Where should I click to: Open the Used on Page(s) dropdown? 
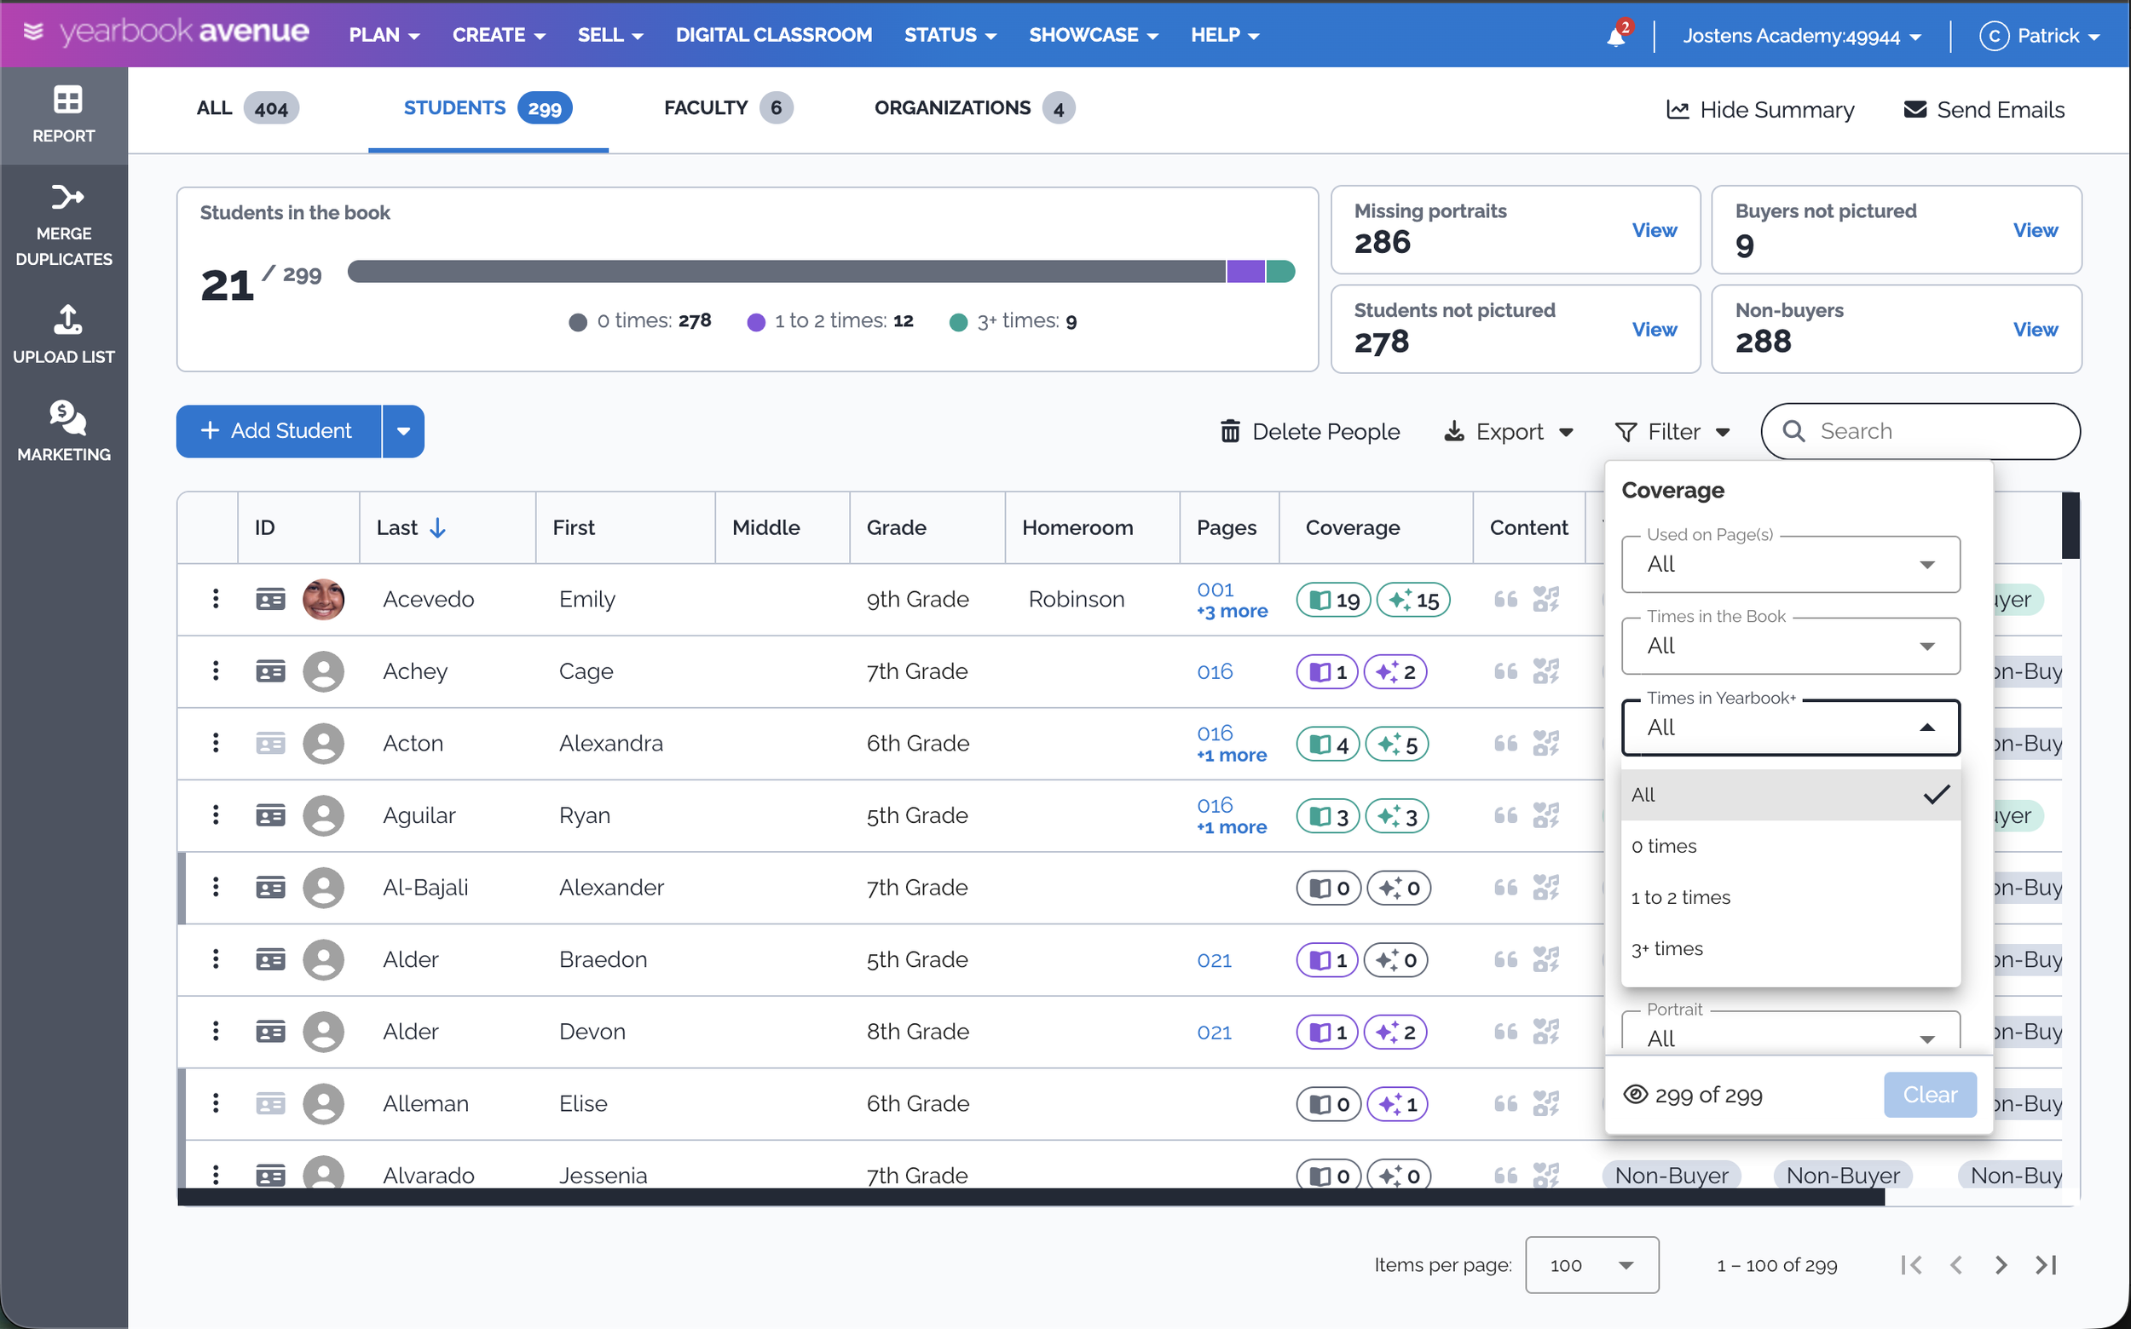tap(1791, 564)
